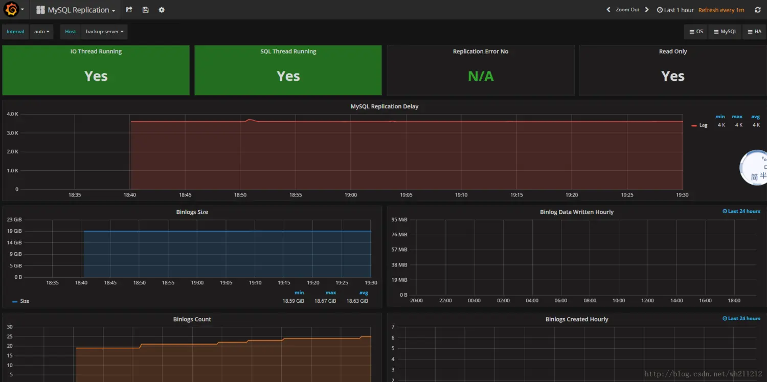Click the Replication Error No panel title

481,51
